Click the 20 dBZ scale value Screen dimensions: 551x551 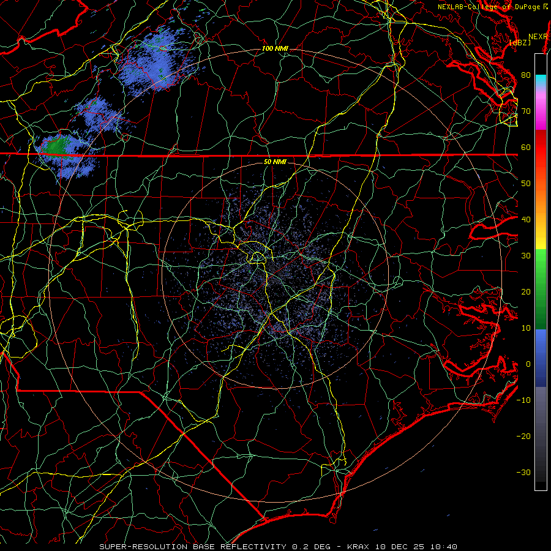pyautogui.click(x=526, y=292)
